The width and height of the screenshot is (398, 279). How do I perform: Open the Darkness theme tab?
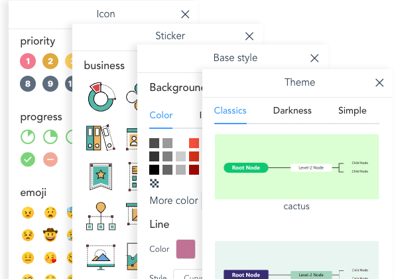click(x=292, y=111)
